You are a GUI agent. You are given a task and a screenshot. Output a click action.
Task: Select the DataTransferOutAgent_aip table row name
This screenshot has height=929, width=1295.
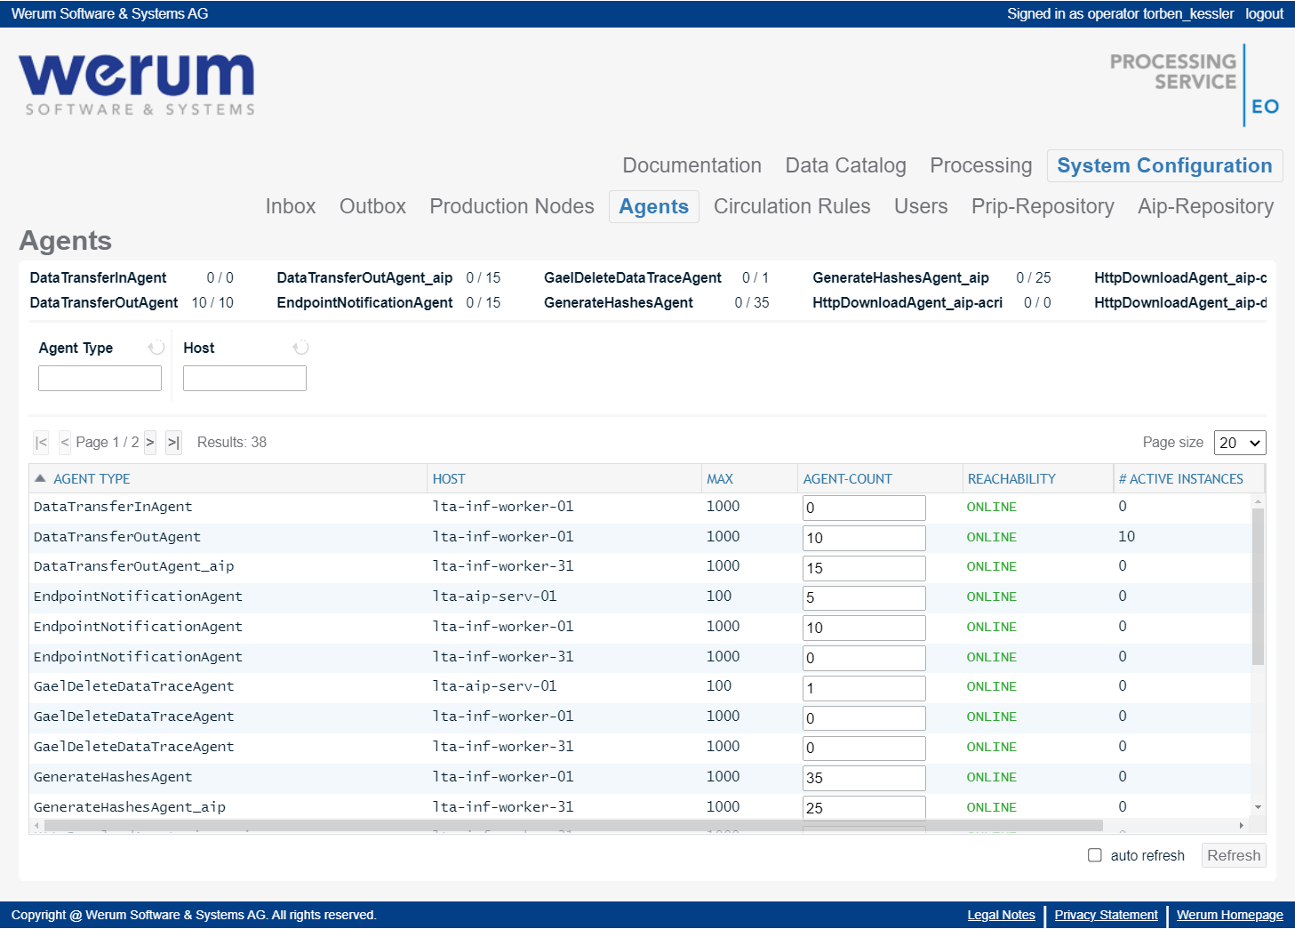point(134,566)
